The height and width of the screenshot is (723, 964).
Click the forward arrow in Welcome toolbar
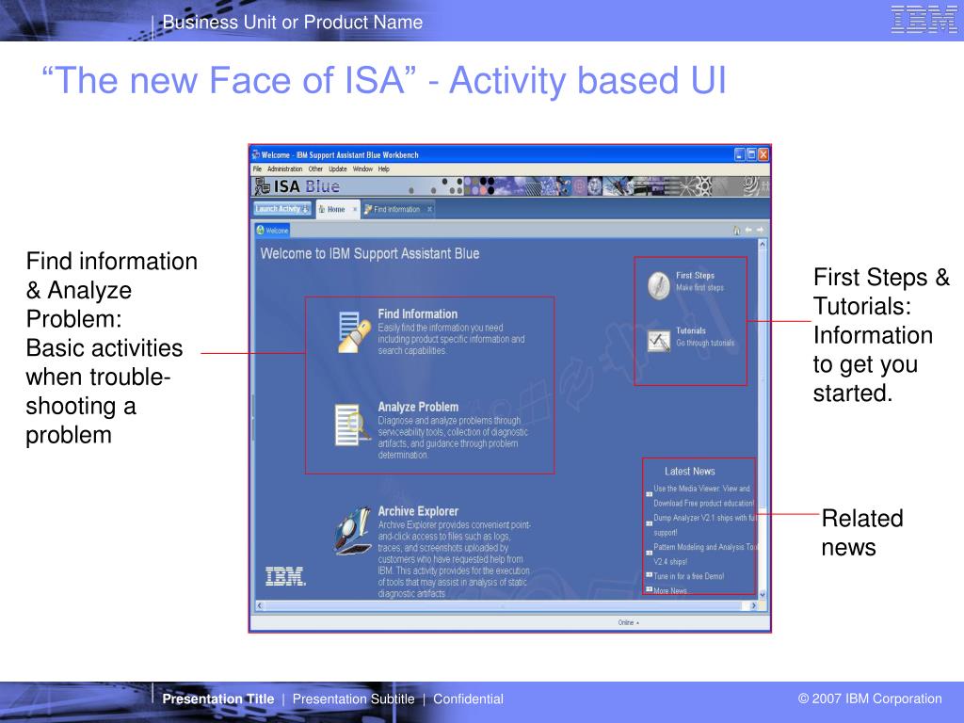coord(760,230)
